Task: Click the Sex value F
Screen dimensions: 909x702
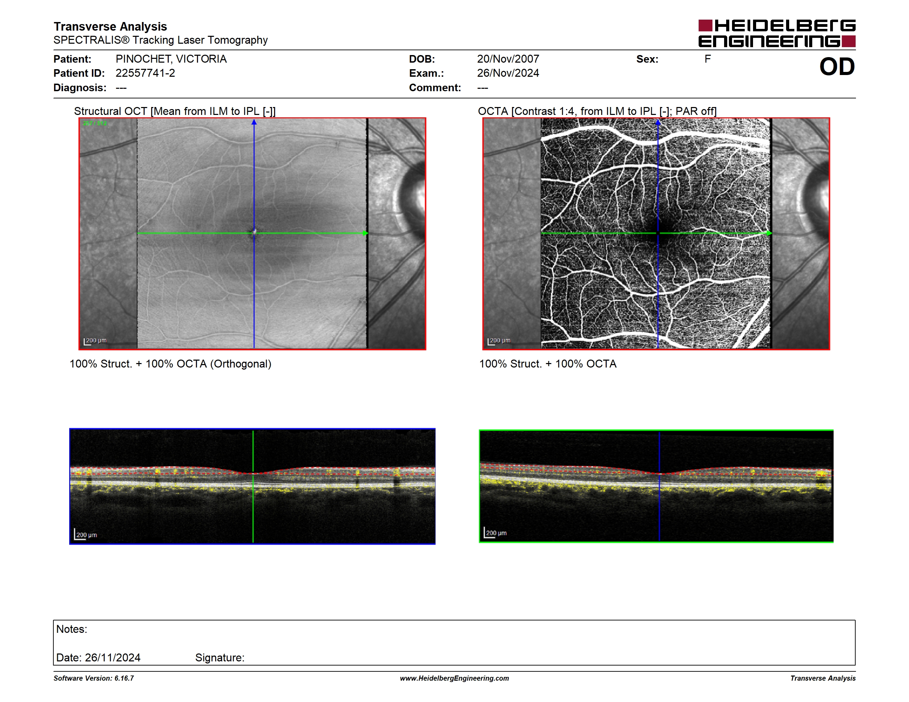Action: click(x=708, y=59)
